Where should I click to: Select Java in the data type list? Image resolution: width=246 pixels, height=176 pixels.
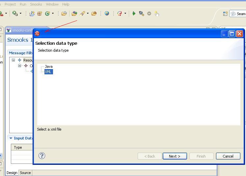tap(49, 66)
